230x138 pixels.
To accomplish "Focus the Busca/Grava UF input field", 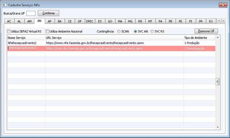I will (31, 13).
